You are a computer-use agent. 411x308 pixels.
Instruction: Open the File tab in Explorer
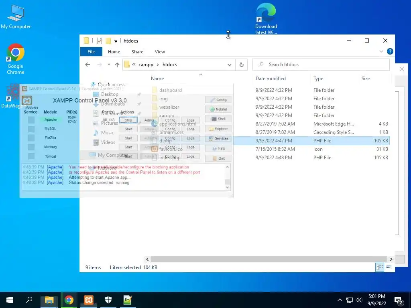[x=91, y=52]
